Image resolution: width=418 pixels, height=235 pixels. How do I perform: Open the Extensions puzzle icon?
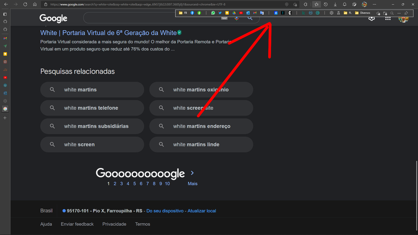coord(305,4)
